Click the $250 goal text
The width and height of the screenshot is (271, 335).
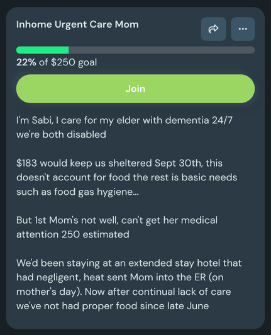click(x=74, y=62)
